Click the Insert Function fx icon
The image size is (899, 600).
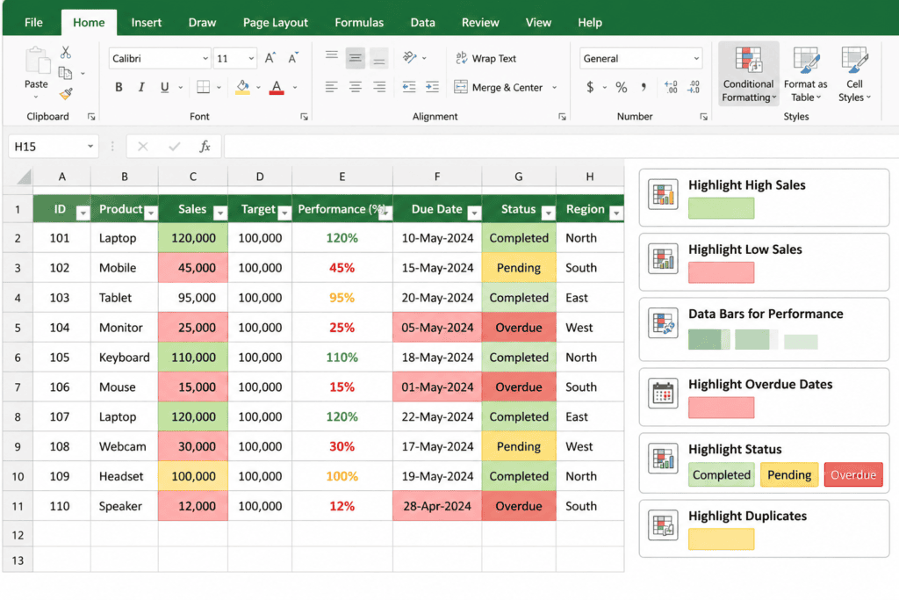click(205, 147)
